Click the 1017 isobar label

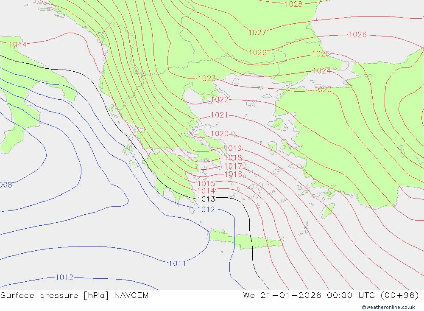233,166
